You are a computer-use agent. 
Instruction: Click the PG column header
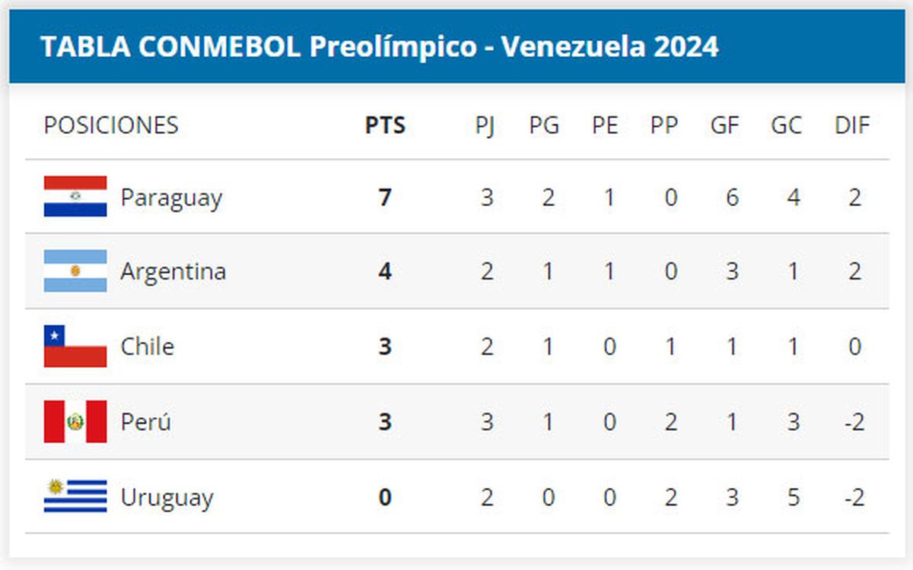pos(544,125)
